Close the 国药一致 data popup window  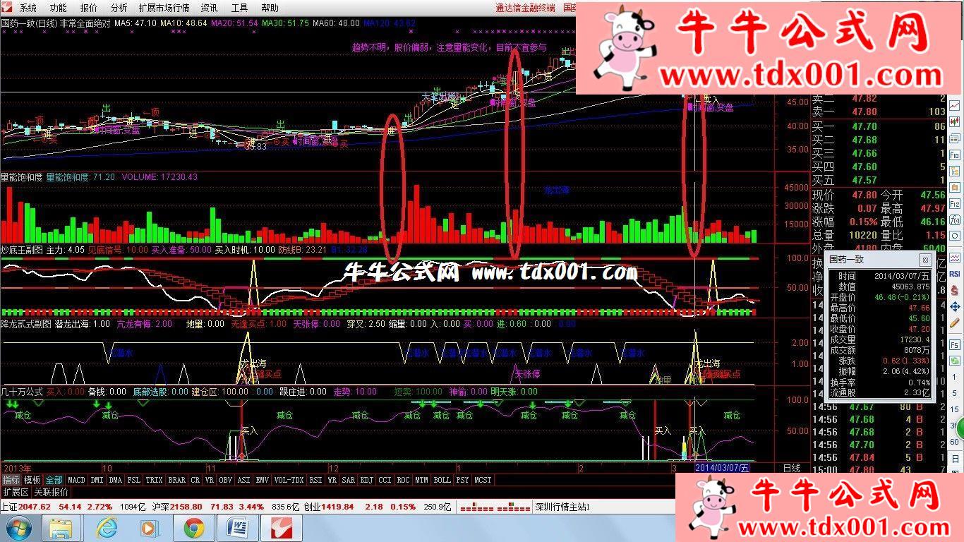[925, 260]
